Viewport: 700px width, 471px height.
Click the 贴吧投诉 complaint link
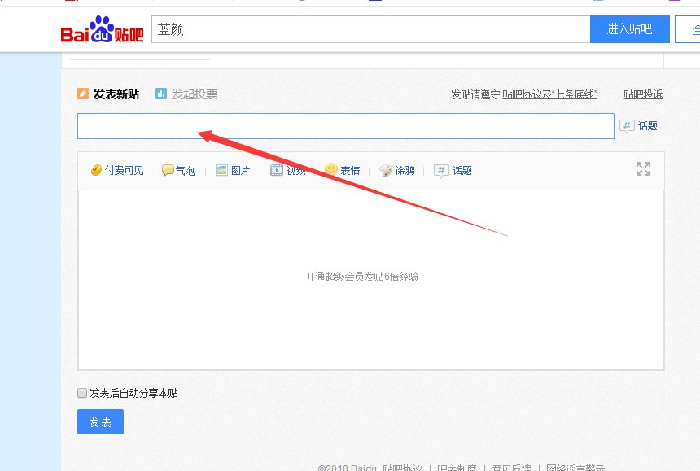(x=642, y=94)
